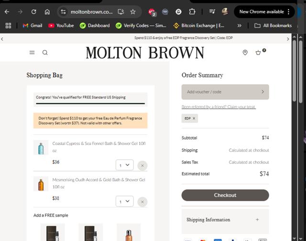
Task: Open Mesmerising Oudh shower gel thumbnail
Action: pyautogui.click(x=41, y=184)
